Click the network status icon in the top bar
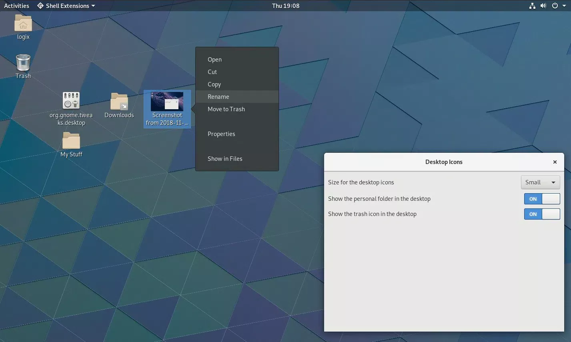This screenshot has height=342, width=571. (532, 6)
